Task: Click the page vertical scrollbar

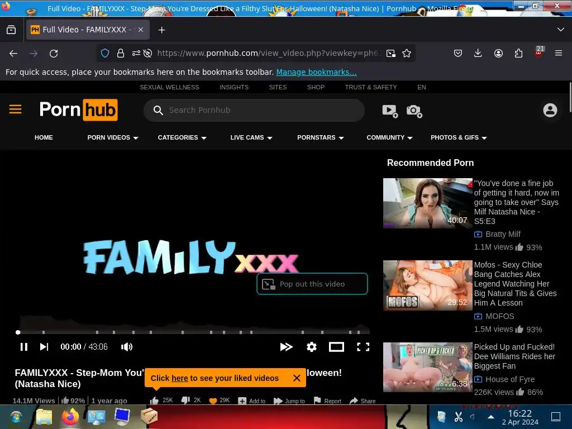Action: click(570, 97)
